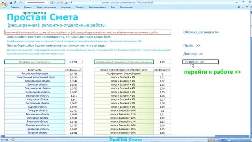Image resolution: width=252 pixels, height=142 pixels.
Task: Click the zoom slider handle
Action: pos(239,140)
